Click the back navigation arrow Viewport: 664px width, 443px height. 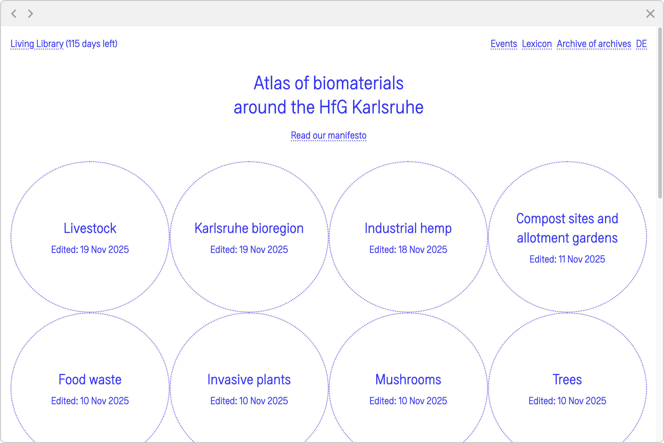pos(14,14)
